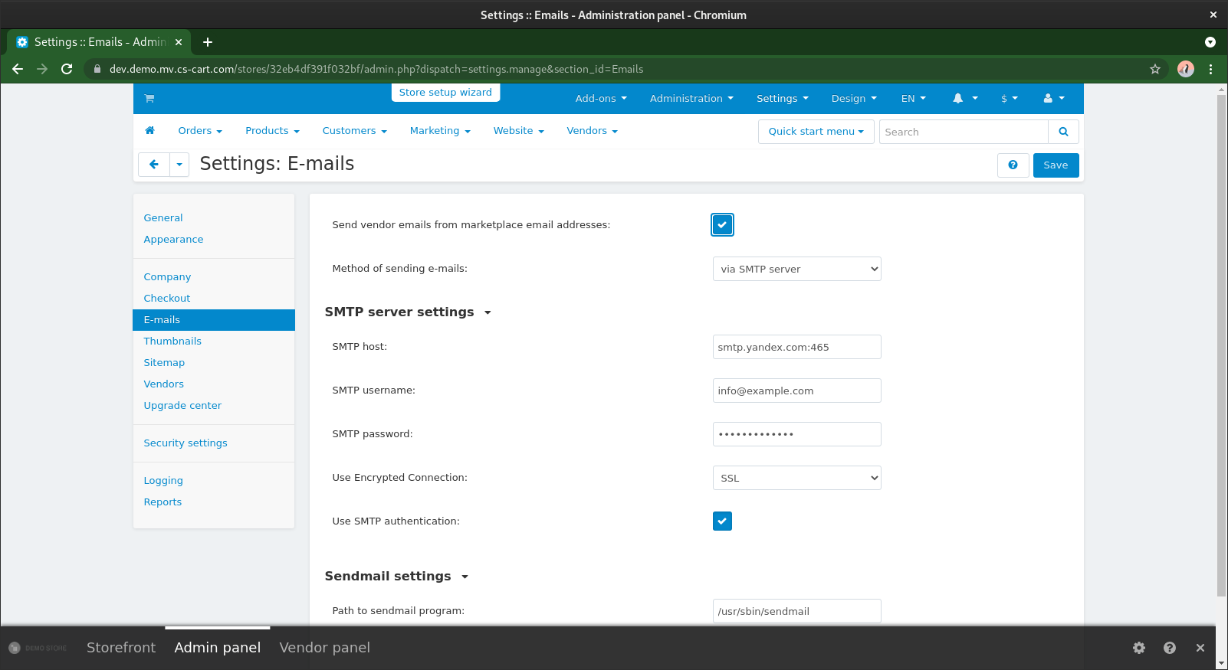The width and height of the screenshot is (1228, 670).
Task: Click in the Search box
Action: point(964,132)
